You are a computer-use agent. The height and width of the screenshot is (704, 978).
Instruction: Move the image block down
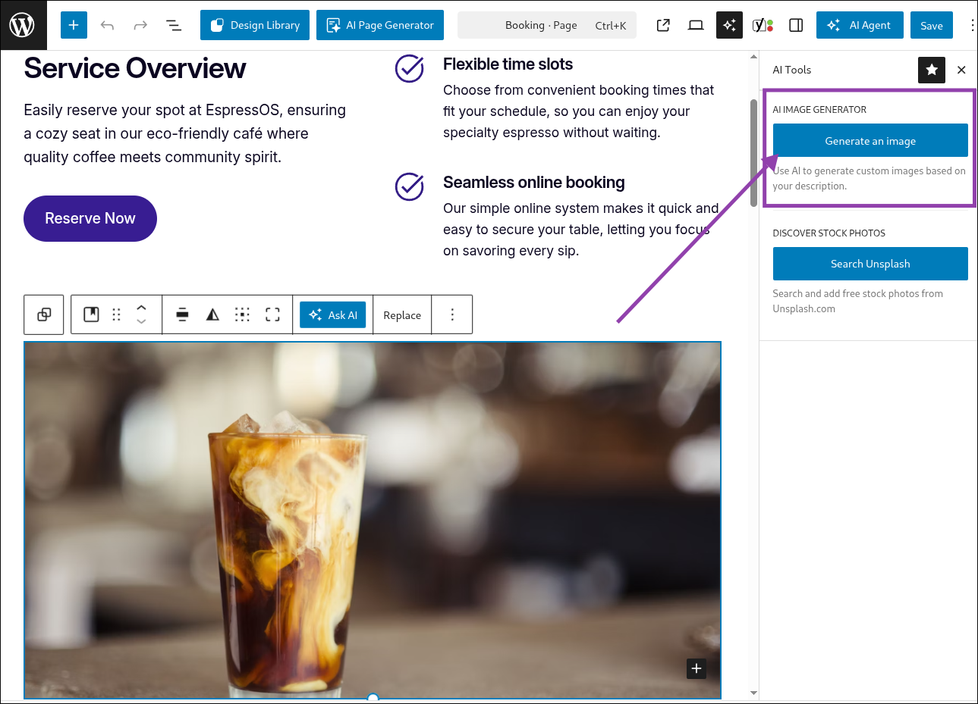click(x=141, y=322)
